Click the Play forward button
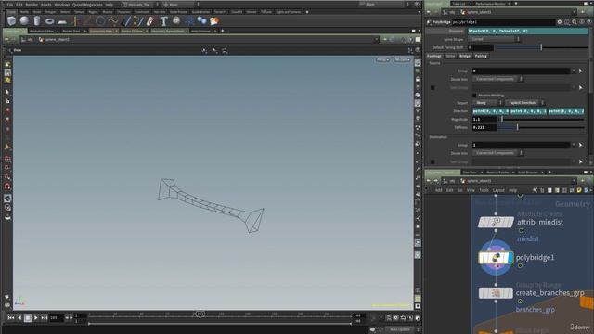 35,318
